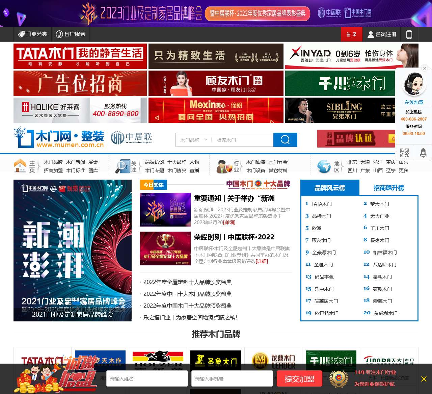The width and height of the screenshot is (432, 394).
Task: Open 会员注册 registration
Action: tap(382, 34)
